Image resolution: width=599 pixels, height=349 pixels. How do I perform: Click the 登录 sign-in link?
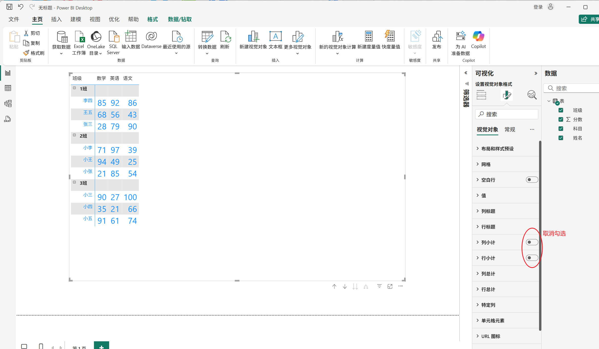(538, 7)
